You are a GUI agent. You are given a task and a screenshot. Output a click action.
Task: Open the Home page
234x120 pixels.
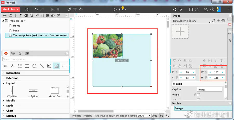pos(17,26)
